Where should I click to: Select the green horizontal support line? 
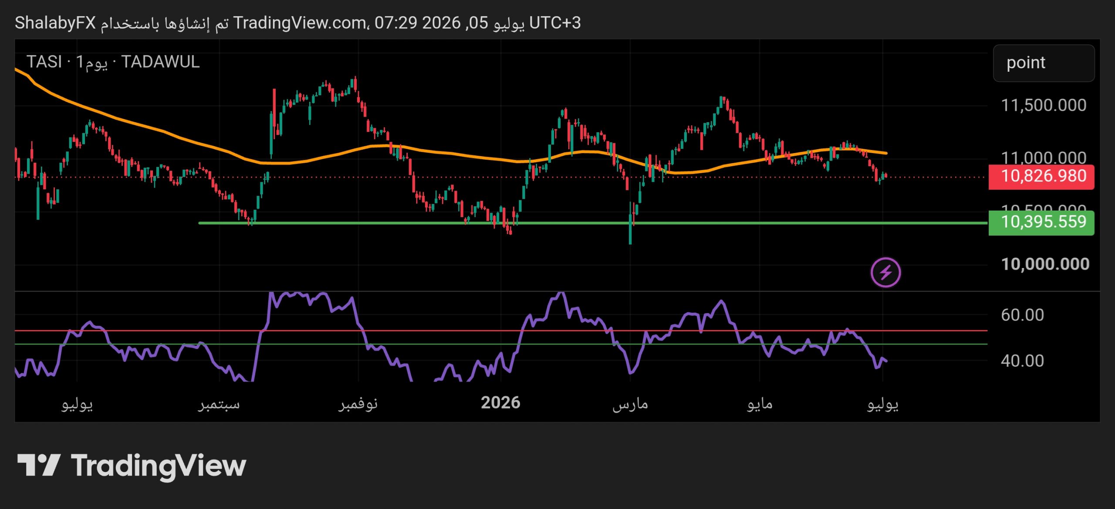pyautogui.click(x=592, y=223)
